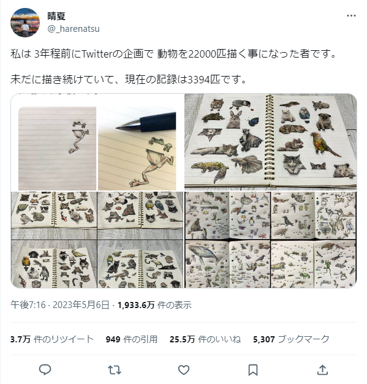The height and width of the screenshot is (384, 367).
Task: Like the tweet with heart icon
Action: 184,370
